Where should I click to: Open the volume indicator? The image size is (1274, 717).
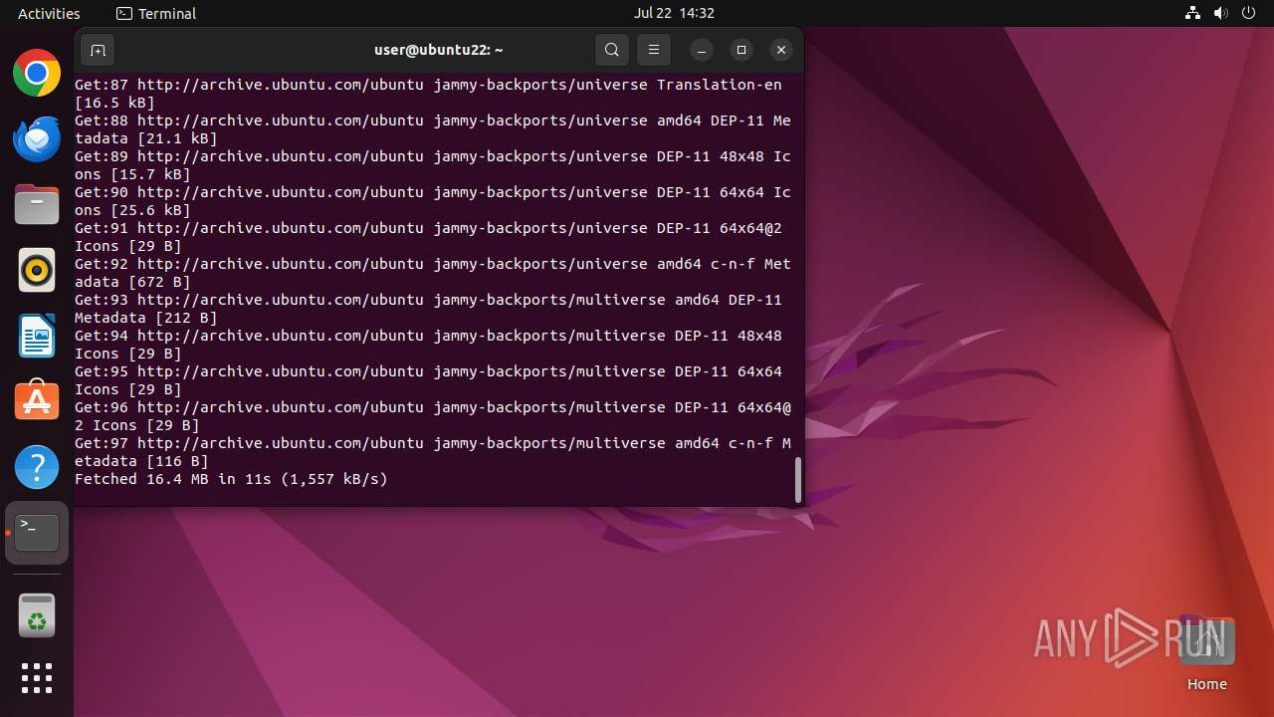1220,13
